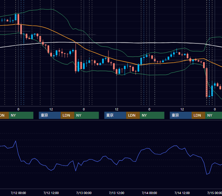Select the 東京 session block on 7/14
Image resolution: width=222 pixels, height=196 pixels.
tap(181, 115)
